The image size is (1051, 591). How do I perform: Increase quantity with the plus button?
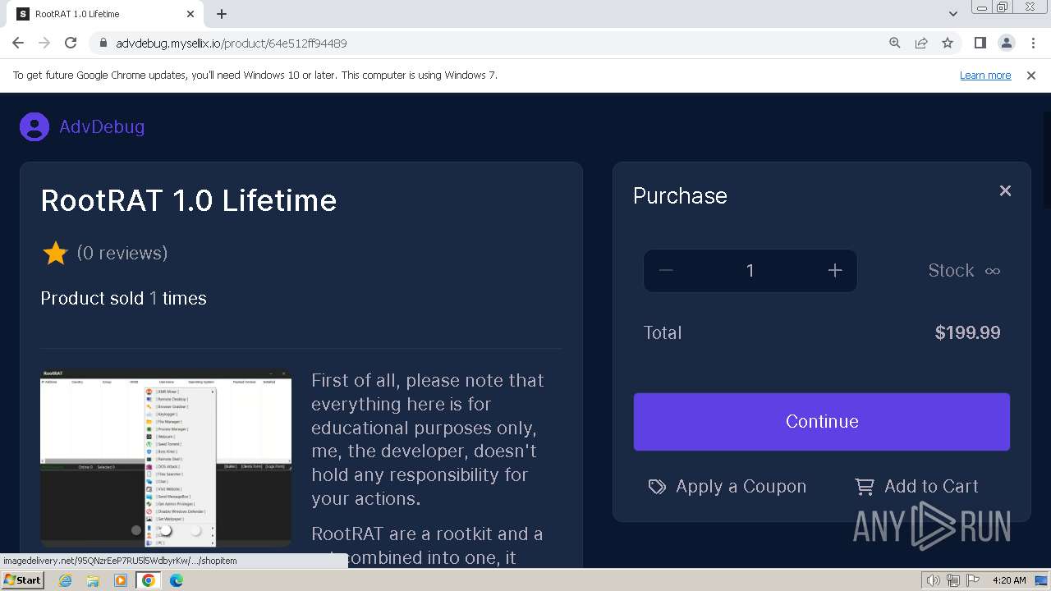pyautogui.click(x=835, y=271)
